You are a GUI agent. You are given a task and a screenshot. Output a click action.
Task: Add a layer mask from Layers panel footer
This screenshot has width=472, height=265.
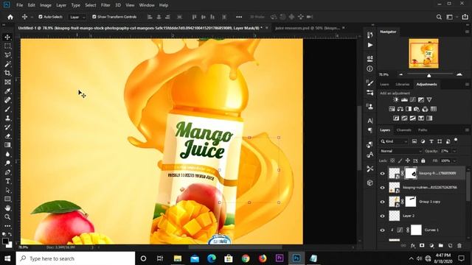pos(422,245)
